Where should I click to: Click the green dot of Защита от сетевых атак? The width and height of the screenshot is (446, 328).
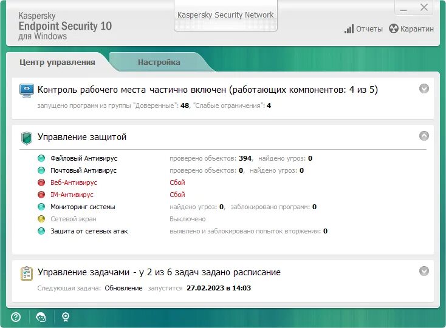[41, 231]
